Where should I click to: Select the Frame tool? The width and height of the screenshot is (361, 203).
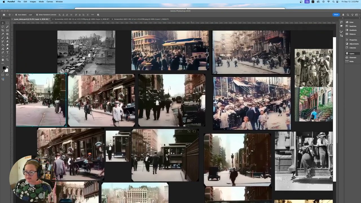[x=7, y=30]
